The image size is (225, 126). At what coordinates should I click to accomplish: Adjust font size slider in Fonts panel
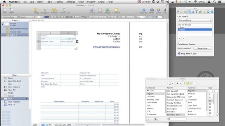pos(217,114)
